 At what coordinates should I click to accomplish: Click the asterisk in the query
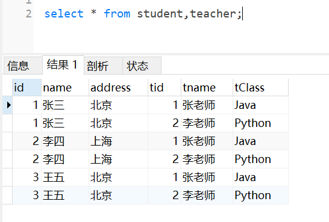93,13
